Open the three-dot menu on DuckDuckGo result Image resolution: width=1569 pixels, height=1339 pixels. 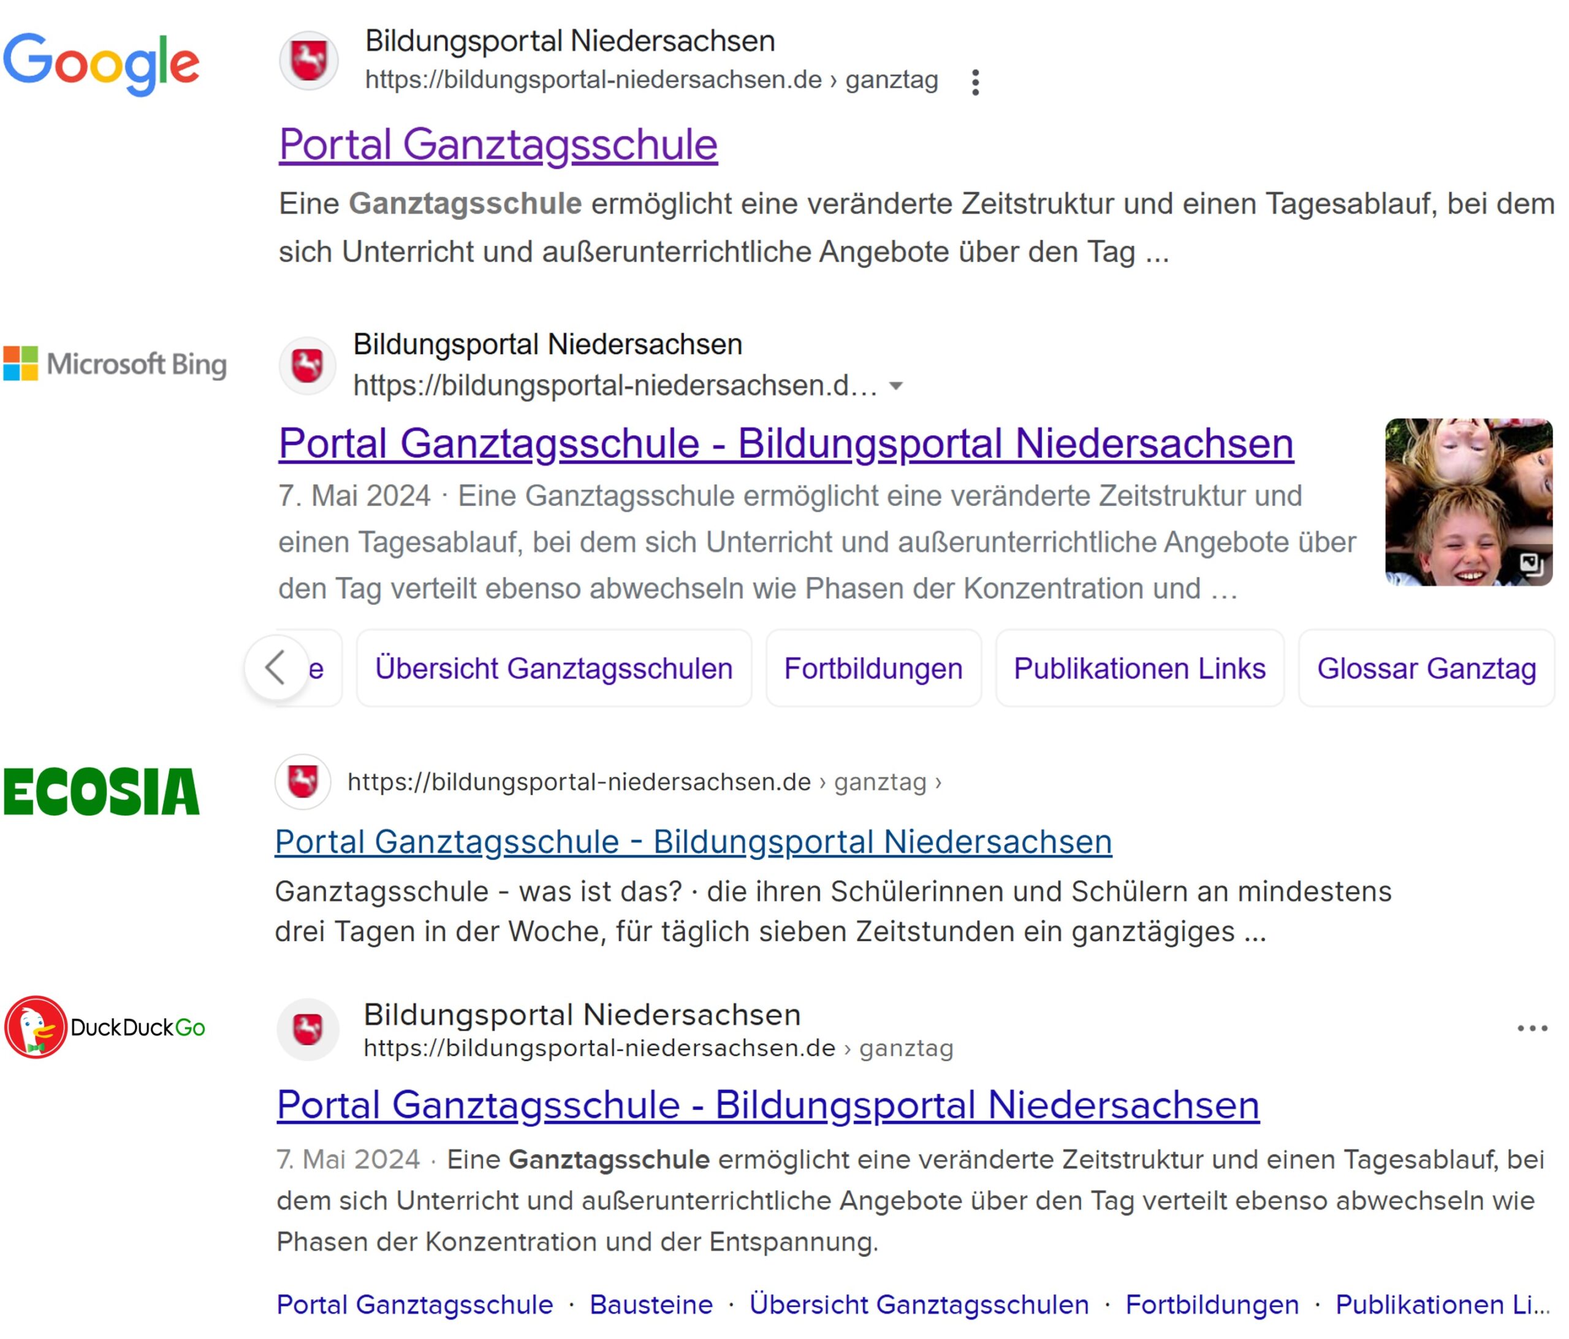1532,1028
